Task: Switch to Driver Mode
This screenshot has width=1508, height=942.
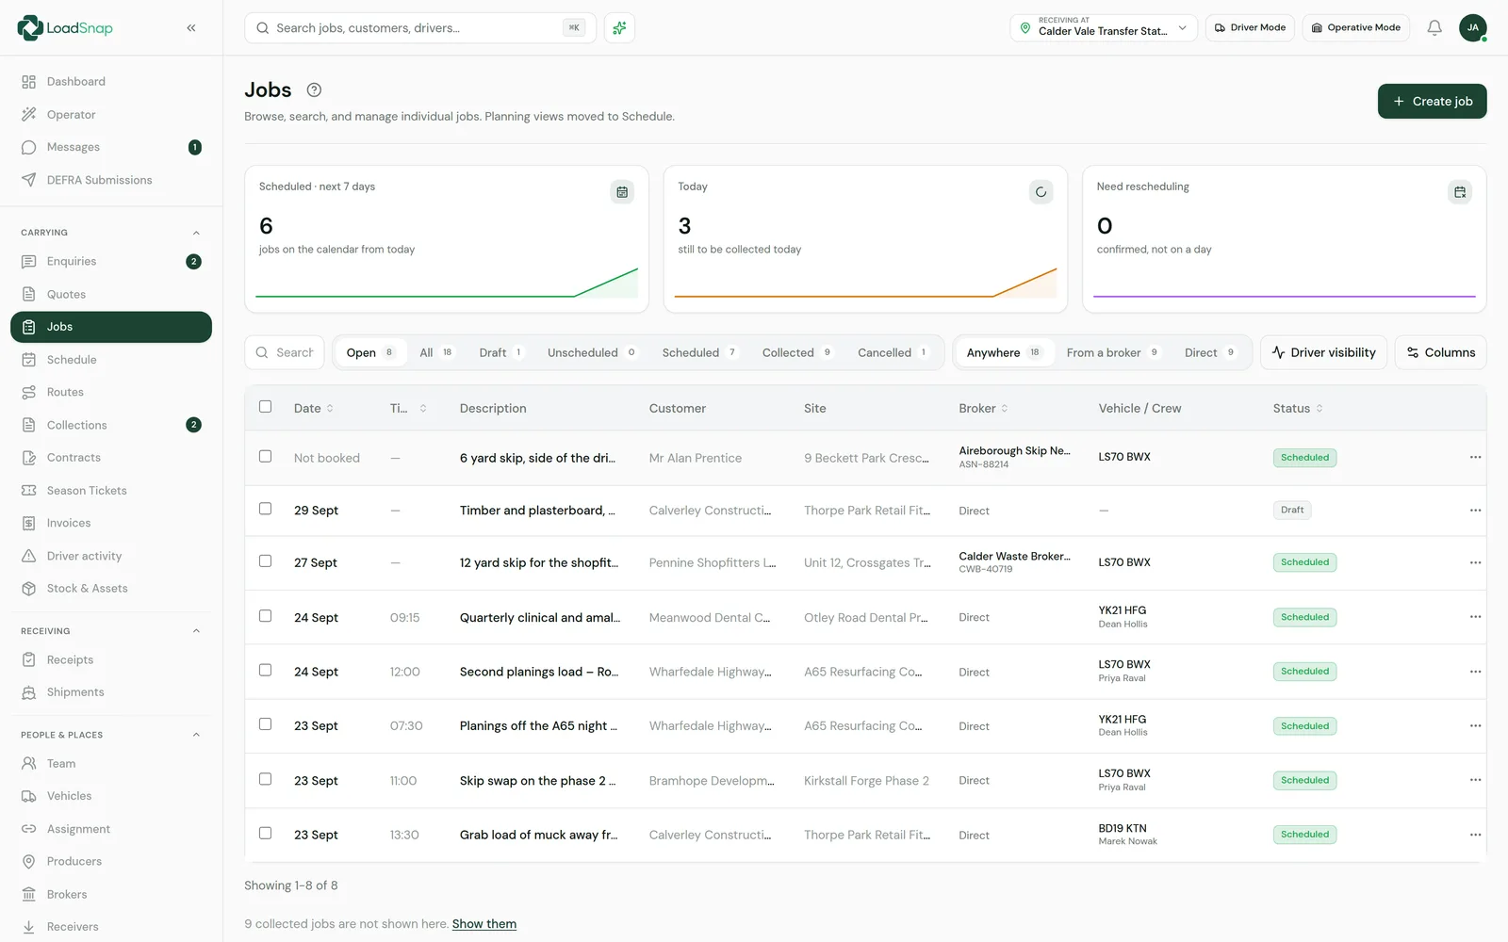Action: (1250, 28)
